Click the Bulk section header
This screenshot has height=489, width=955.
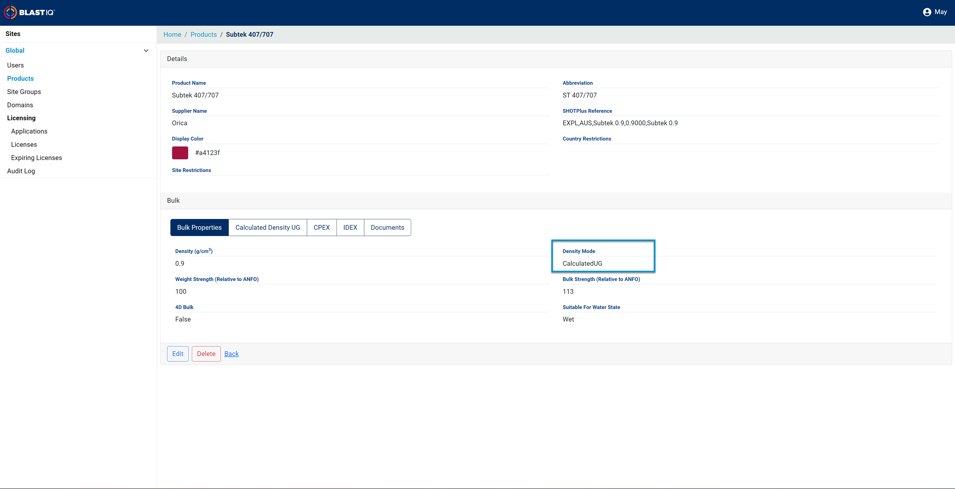click(x=556, y=200)
